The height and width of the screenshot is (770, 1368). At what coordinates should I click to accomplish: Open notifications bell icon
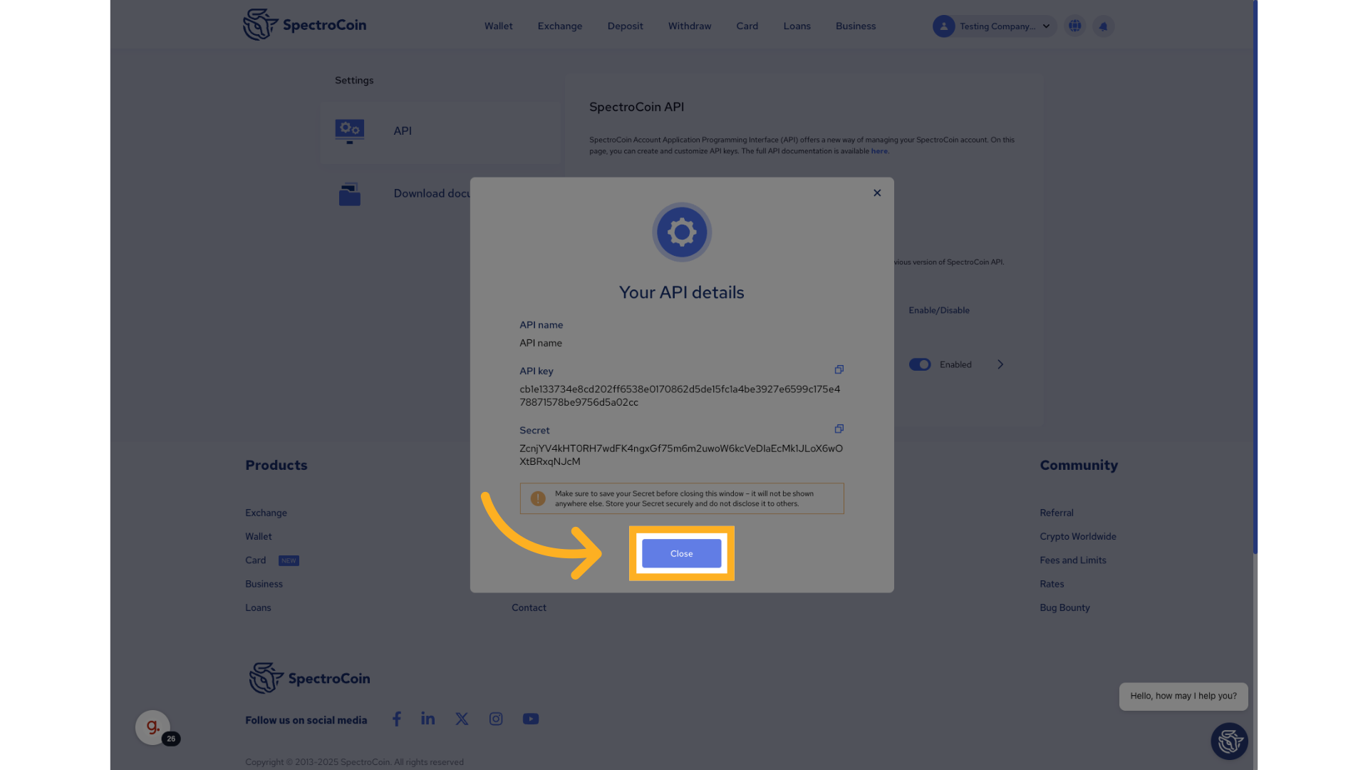point(1103,26)
